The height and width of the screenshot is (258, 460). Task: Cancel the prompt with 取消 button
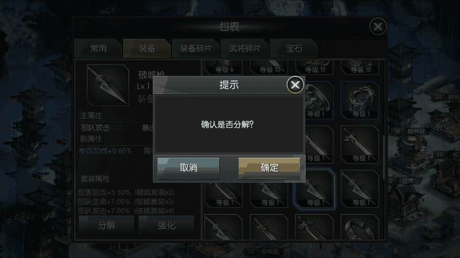point(189,167)
